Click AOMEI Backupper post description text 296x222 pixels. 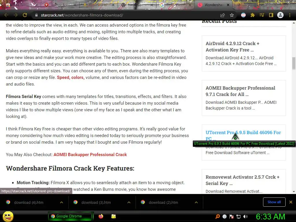click(241, 105)
